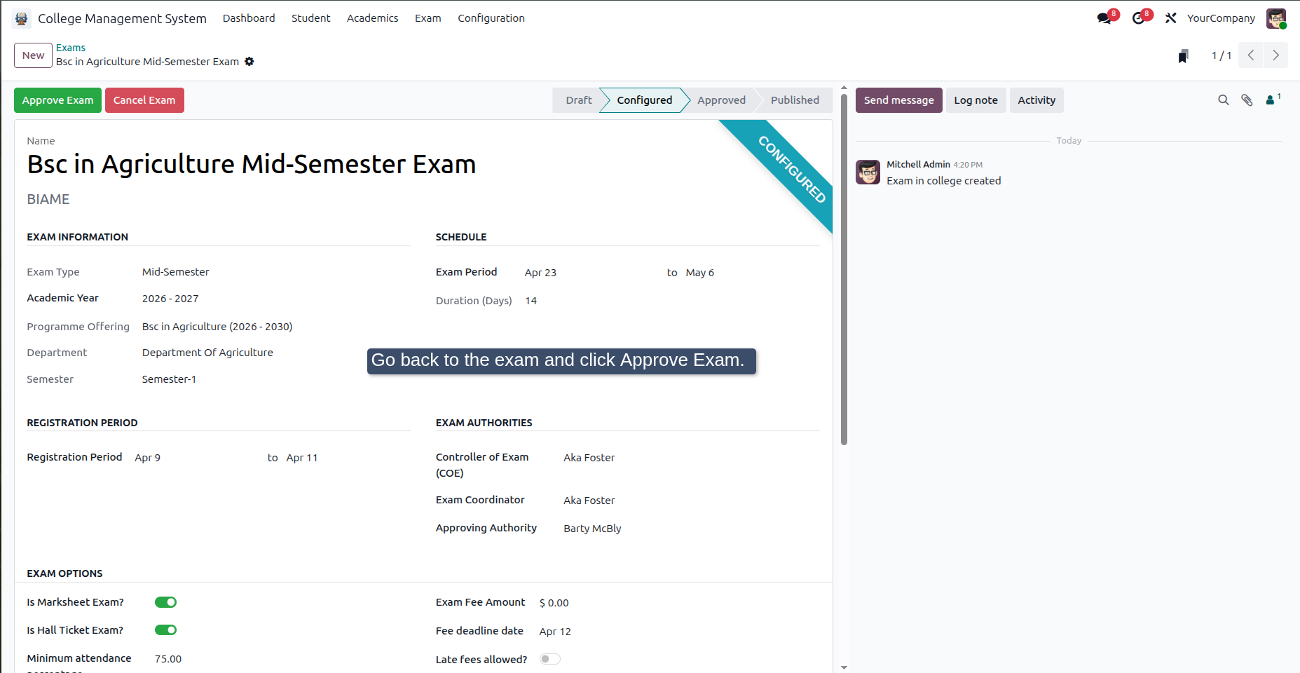Click the paperclip attachments icon
Image resolution: width=1300 pixels, height=673 pixels.
(x=1247, y=100)
